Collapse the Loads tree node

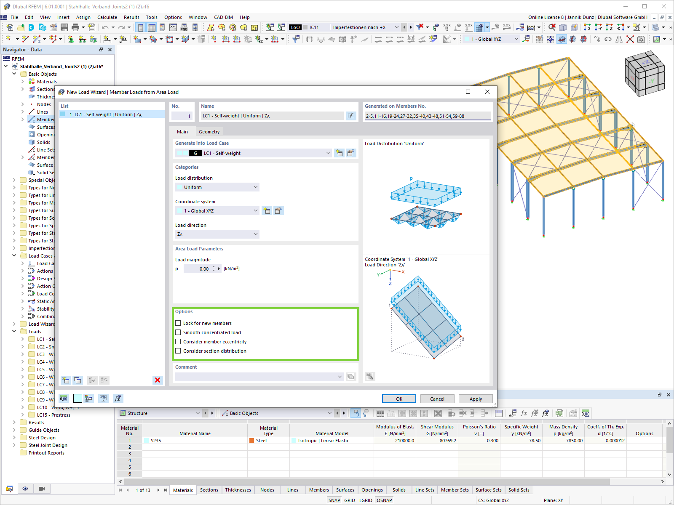(x=14, y=332)
